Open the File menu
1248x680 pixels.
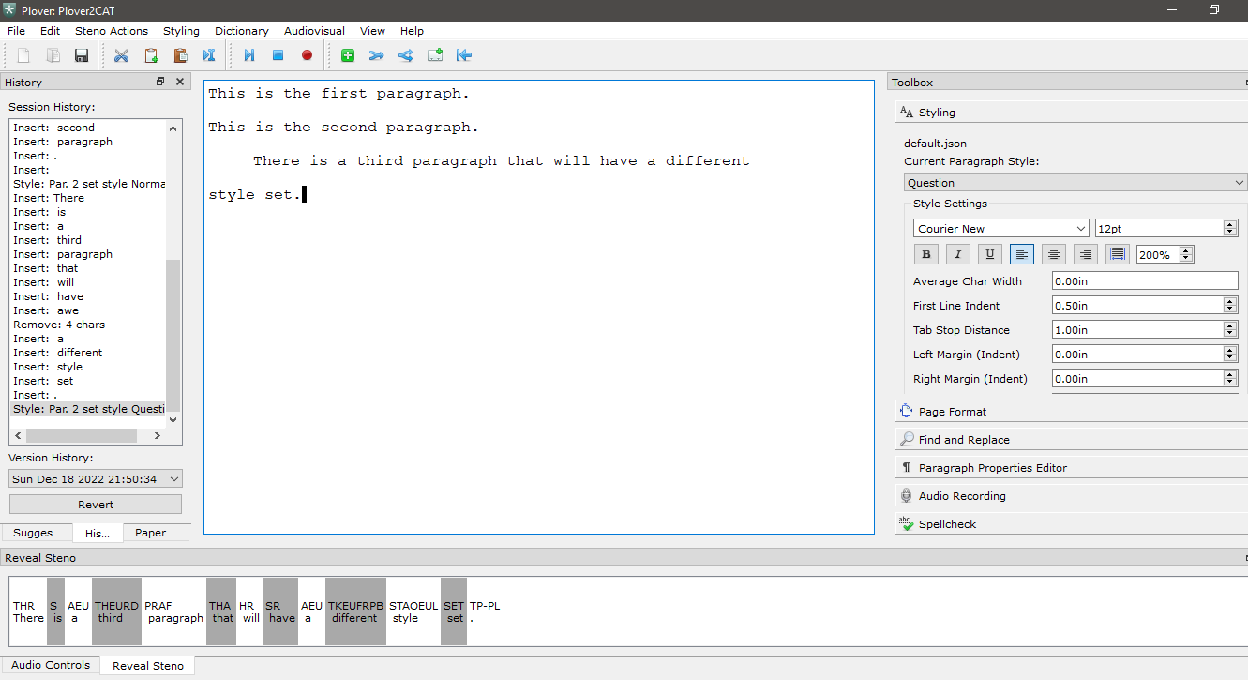tap(16, 31)
